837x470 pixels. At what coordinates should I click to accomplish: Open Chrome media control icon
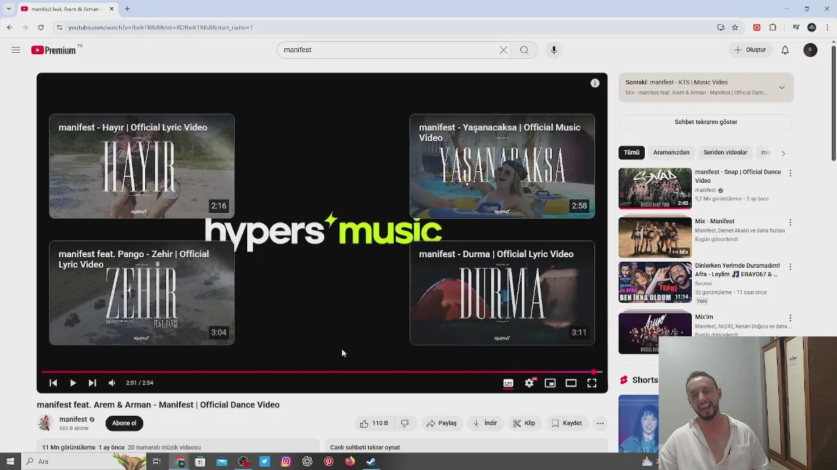coord(796,27)
